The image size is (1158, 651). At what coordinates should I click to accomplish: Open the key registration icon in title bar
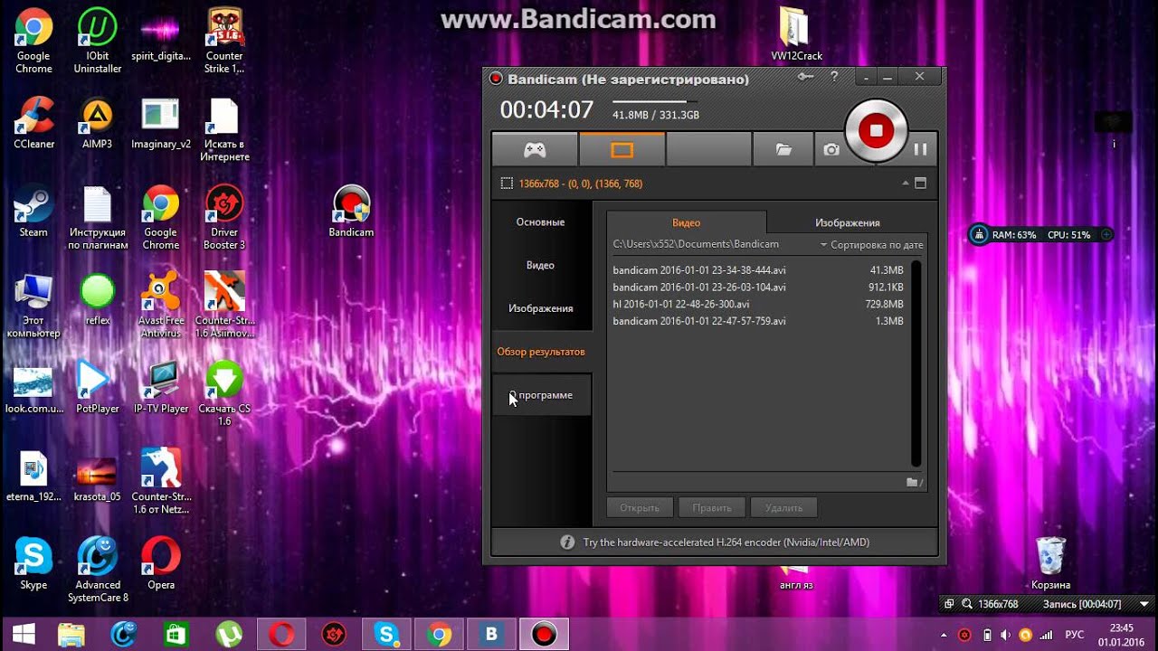click(805, 78)
